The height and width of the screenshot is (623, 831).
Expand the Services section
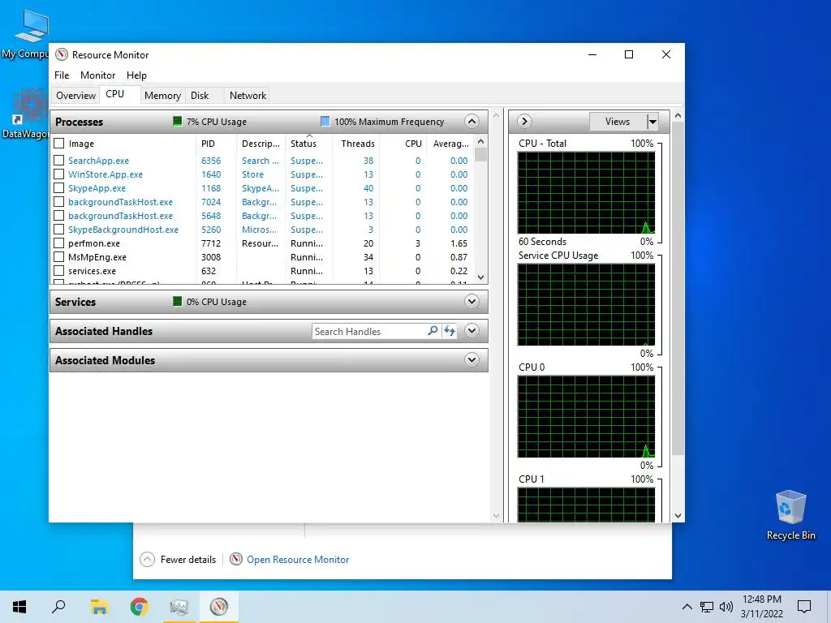point(471,302)
